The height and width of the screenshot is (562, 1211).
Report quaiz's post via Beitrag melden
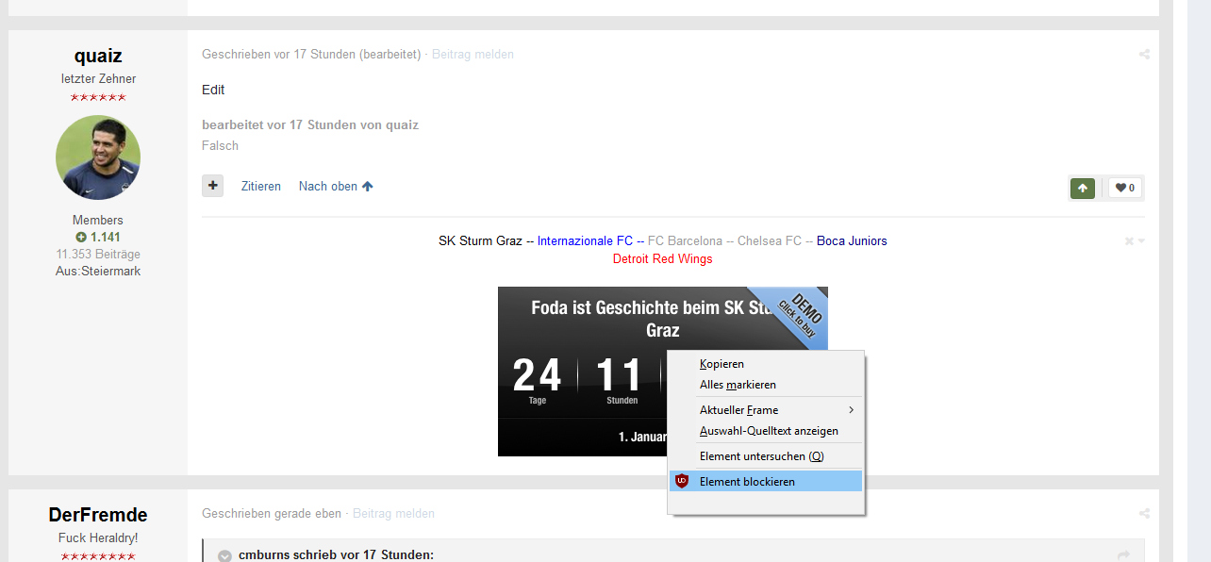pos(473,55)
